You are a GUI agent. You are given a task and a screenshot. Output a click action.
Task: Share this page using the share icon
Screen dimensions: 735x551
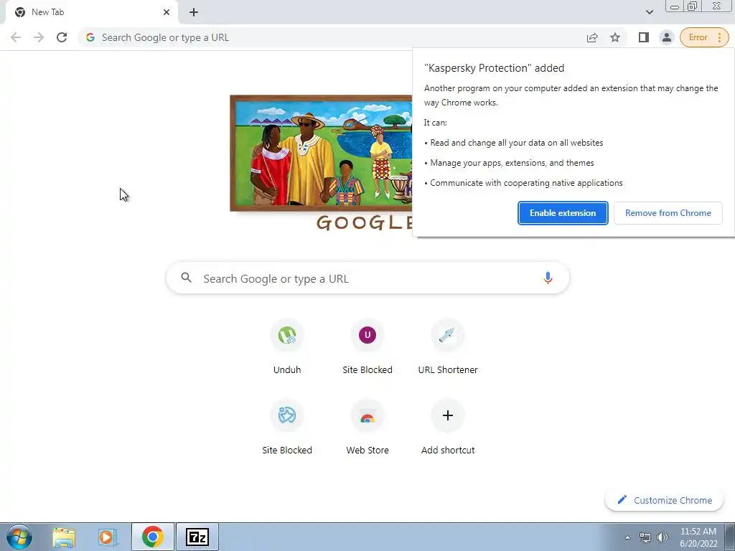(x=592, y=37)
